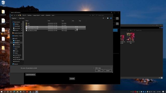166x93 pixels.
Task: Select the 4x_zyra_base_tx_cm.dds file row
Action: (56, 29)
